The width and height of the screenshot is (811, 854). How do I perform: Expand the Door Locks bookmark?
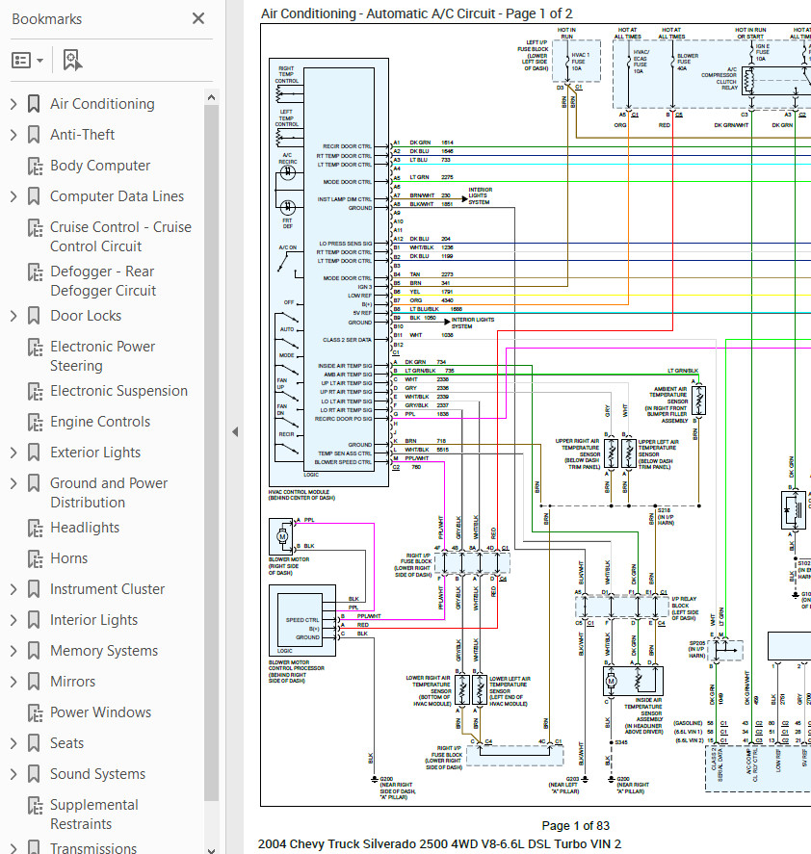pos(13,315)
